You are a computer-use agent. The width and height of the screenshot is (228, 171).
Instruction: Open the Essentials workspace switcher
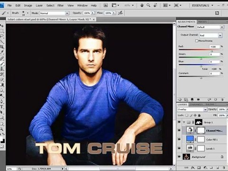coord(203,5)
